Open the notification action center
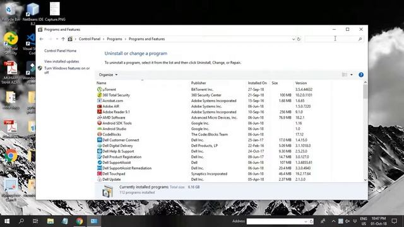The image size is (404, 227). [x=394, y=221]
